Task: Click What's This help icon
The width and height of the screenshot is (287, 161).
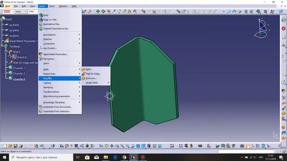Action: (53, 146)
